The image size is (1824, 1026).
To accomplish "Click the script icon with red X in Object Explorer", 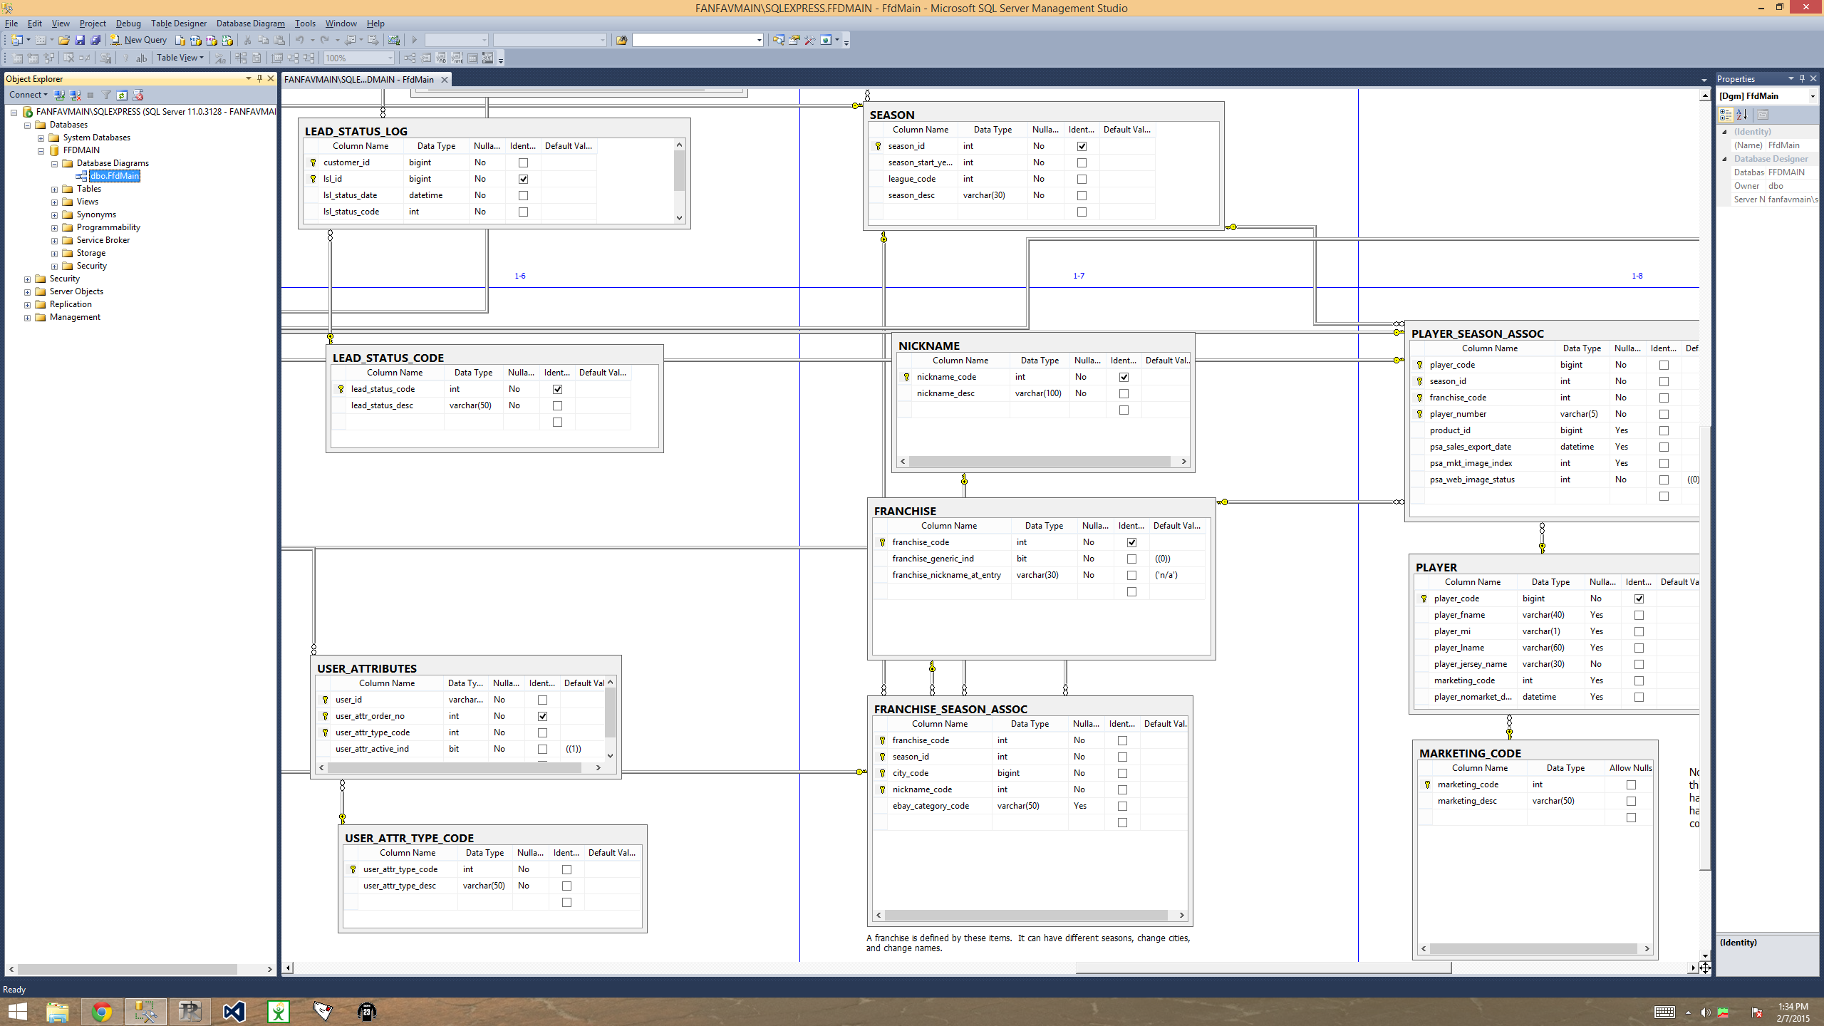I will click(x=138, y=95).
